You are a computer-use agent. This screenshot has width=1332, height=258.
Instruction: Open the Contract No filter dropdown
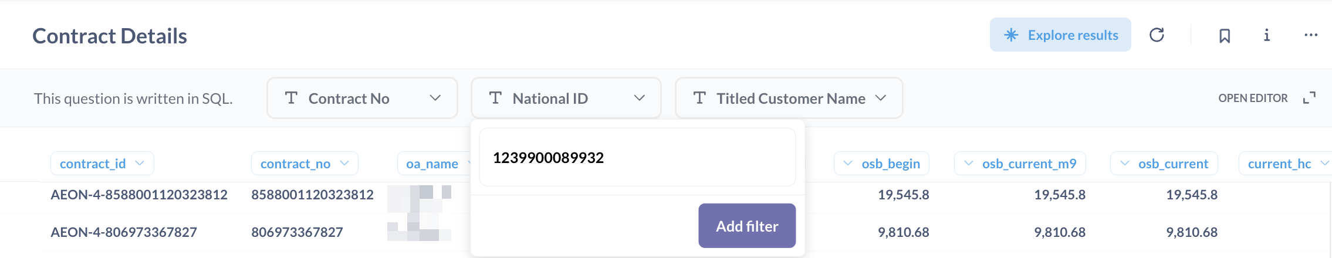[362, 98]
